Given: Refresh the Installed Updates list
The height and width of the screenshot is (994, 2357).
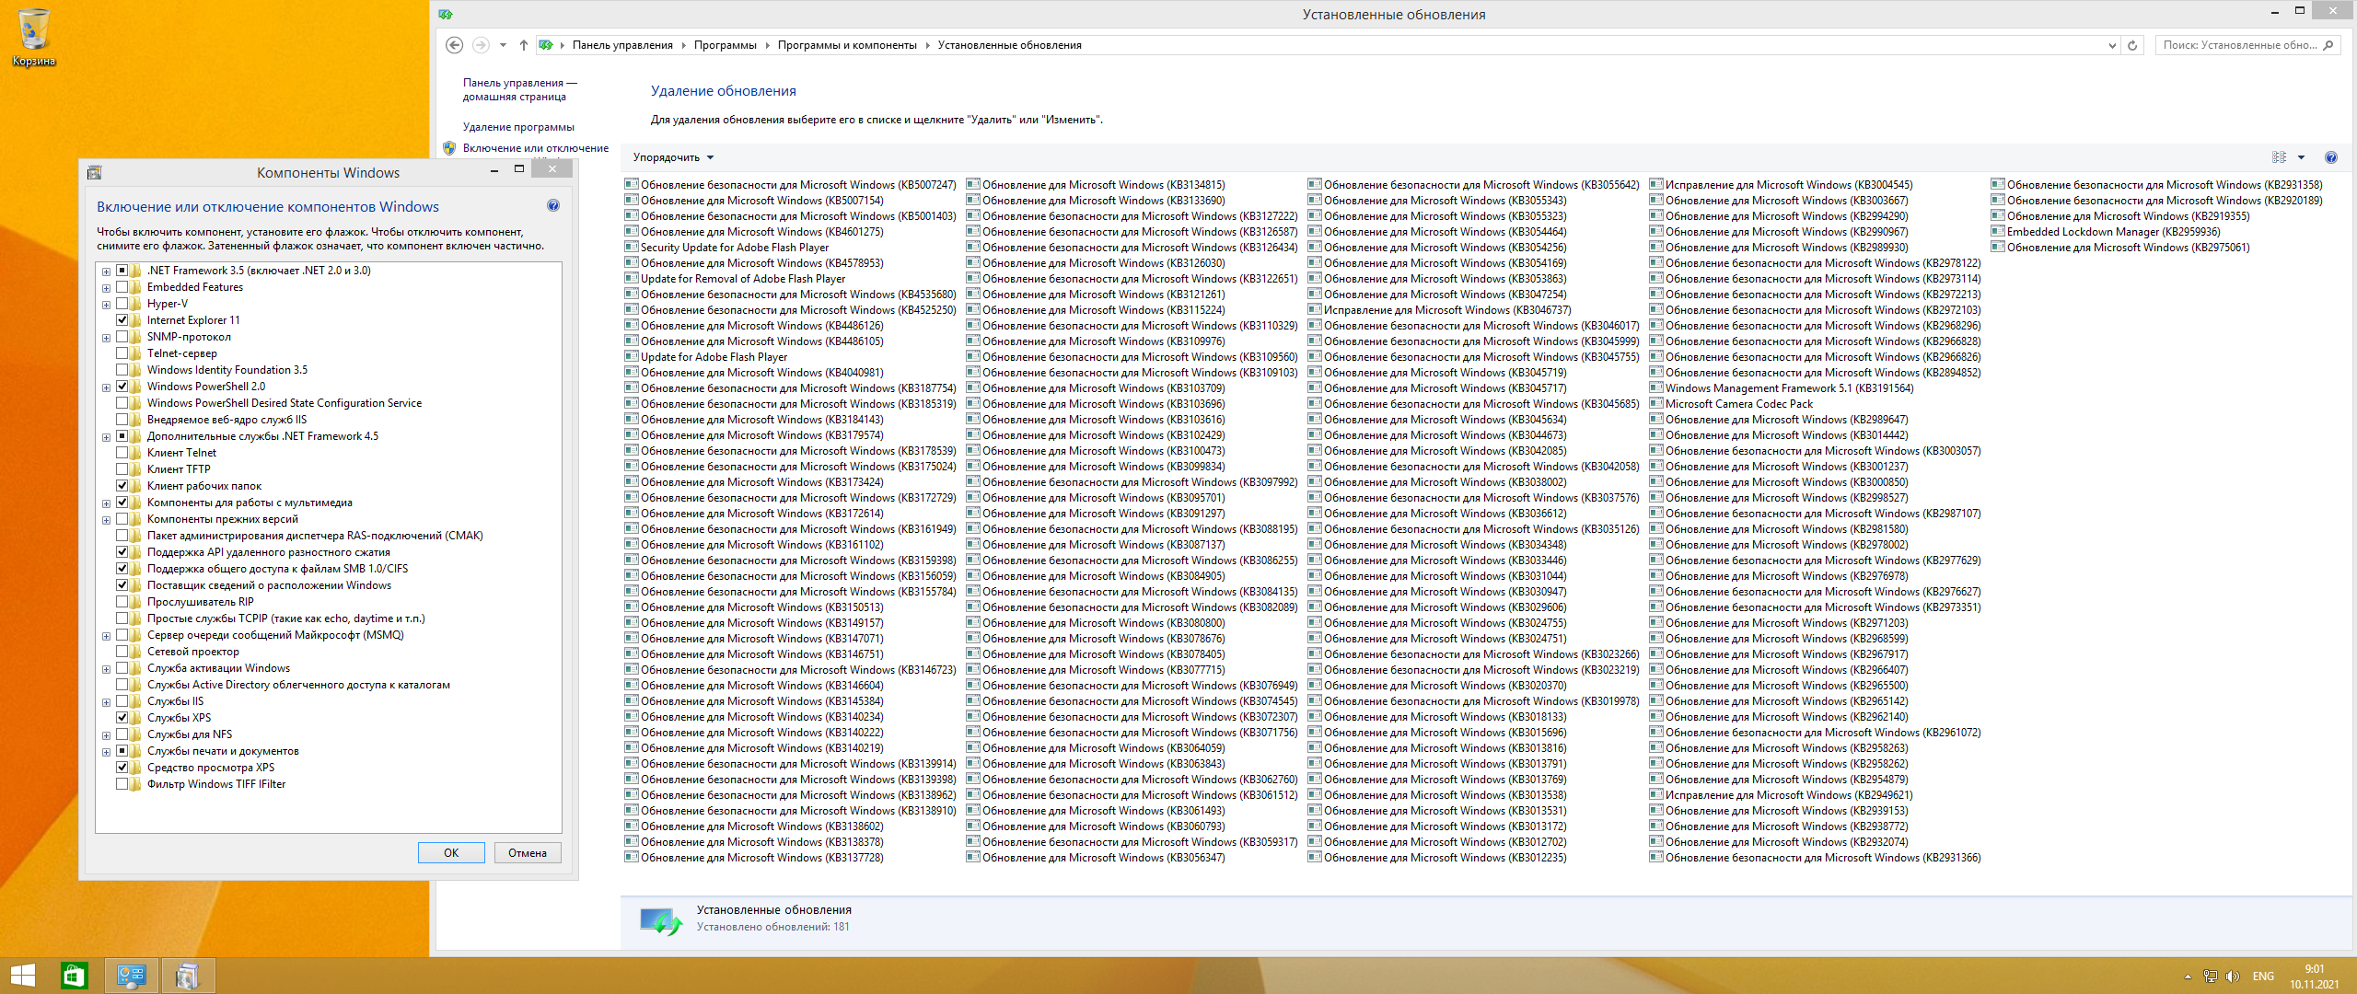Looking at the screenshot, I should click(x=2132, y=45).
